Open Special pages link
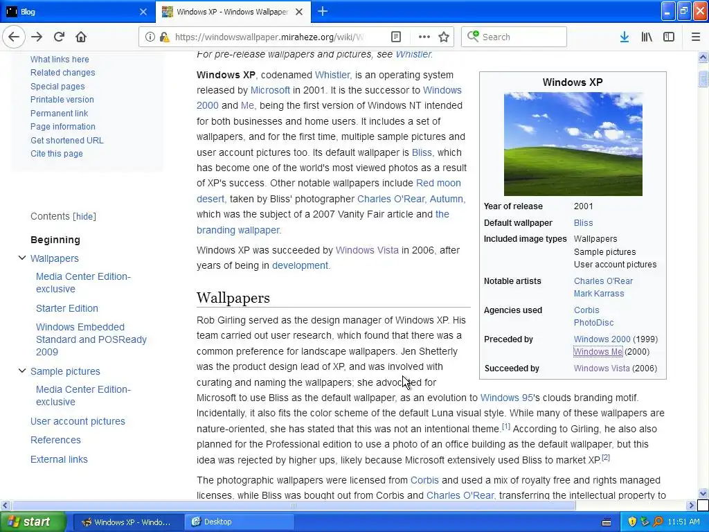This screenshot has width=709, height=532. 57,86
